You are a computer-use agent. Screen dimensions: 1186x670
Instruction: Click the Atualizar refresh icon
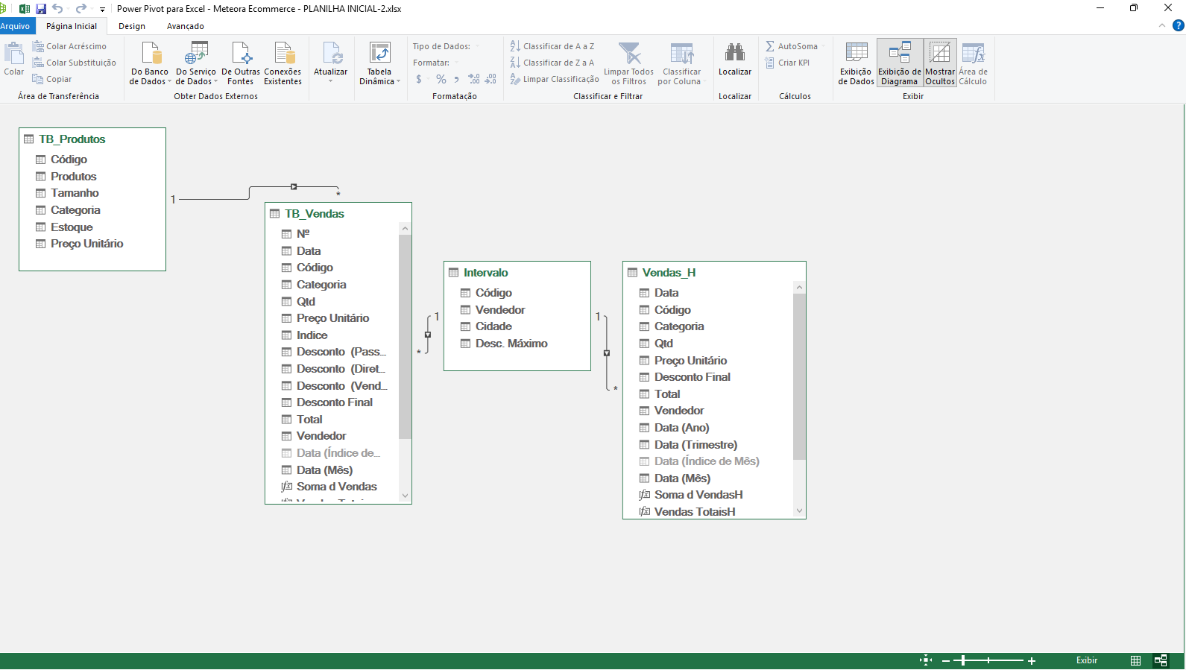(331, 54)
